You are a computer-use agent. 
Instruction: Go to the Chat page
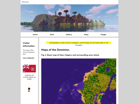pos(52,34)
